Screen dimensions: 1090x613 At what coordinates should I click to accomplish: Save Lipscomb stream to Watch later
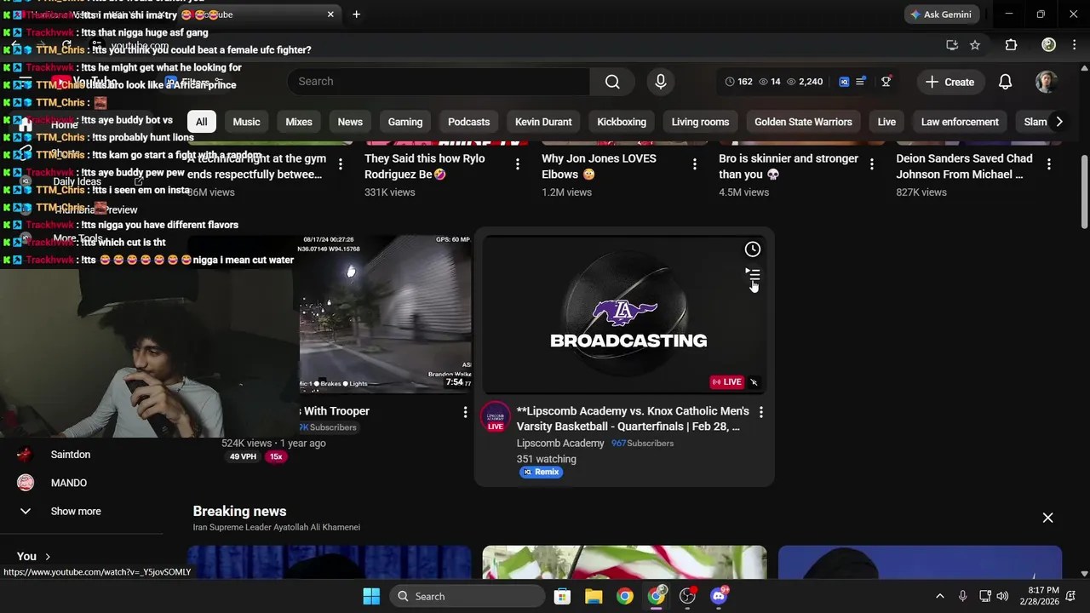pyautogui.click(x=753, y=249)
